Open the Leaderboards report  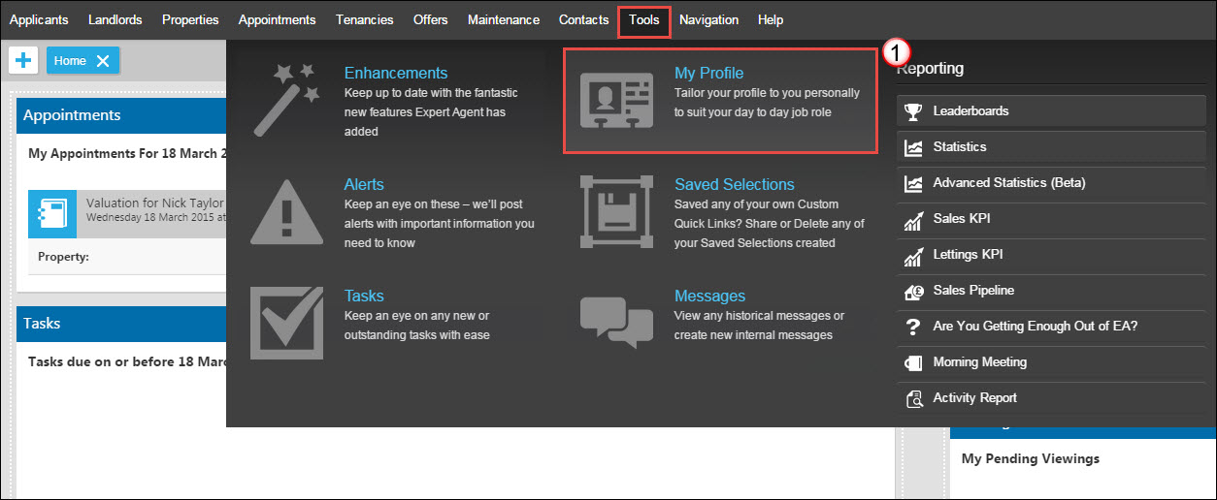[x=1051, y=111]
